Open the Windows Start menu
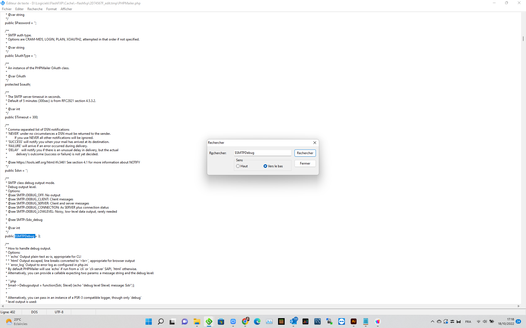The height and width of the screenshot is (328, 526). (149, 321)
